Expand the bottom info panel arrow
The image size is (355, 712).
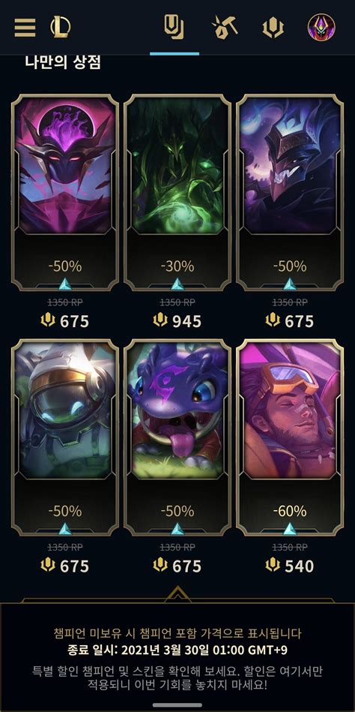coord(177,594)
